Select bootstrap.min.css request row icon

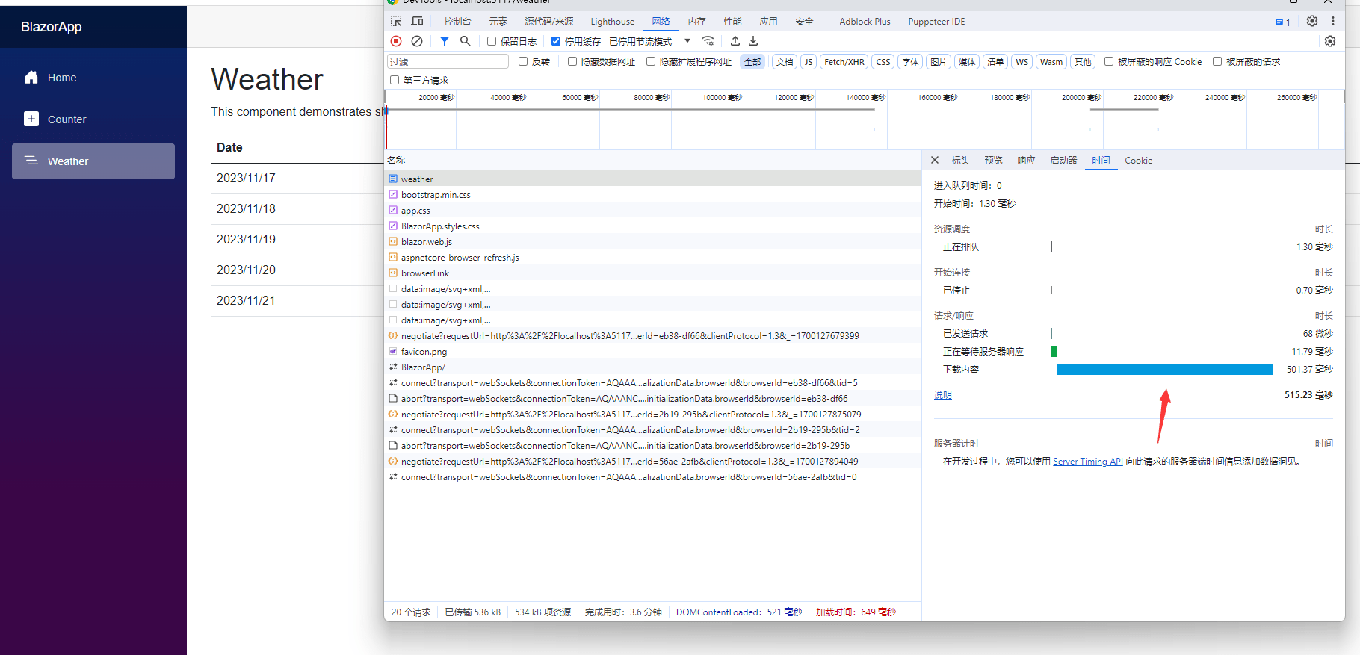tap(393, 194)
